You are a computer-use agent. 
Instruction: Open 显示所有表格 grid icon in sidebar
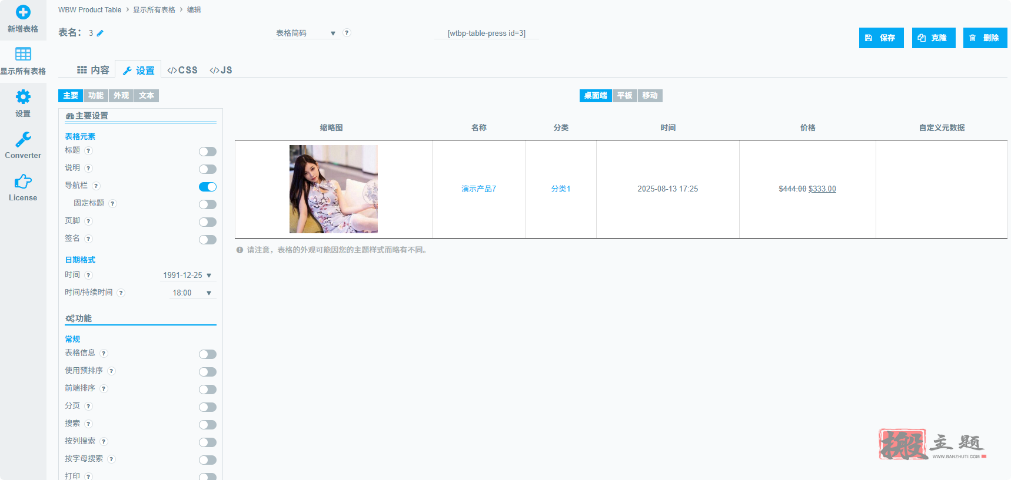(23, 54)
